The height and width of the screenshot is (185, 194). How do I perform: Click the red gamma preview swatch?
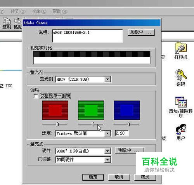(x=55, y=110)
